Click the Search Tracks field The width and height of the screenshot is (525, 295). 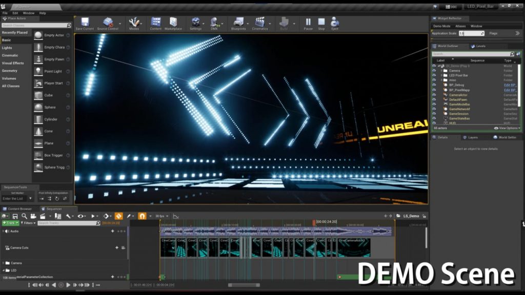(69, 223)
